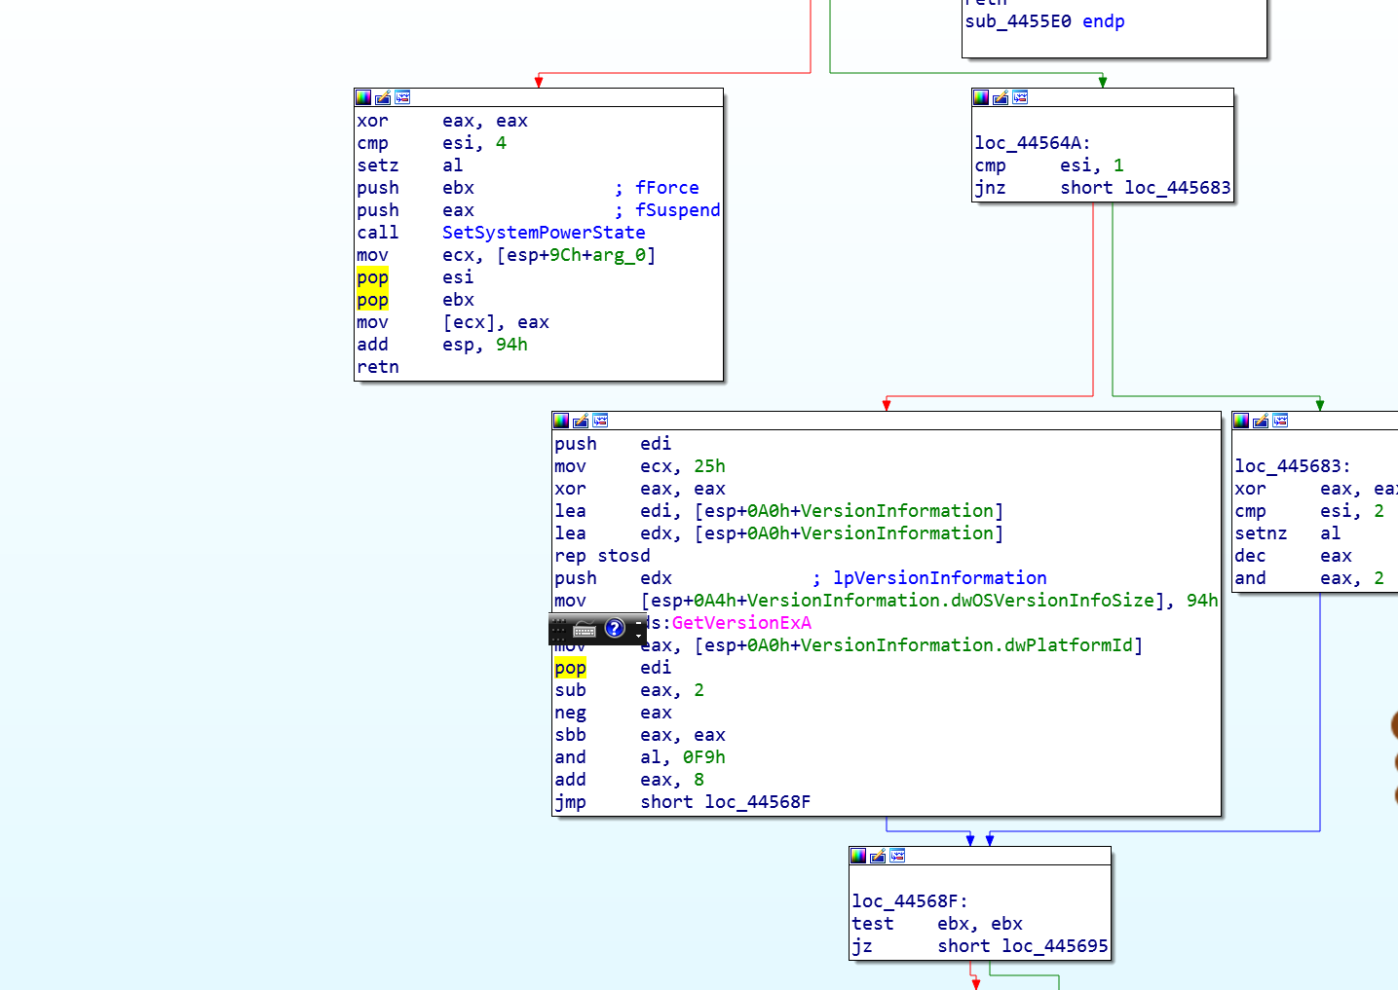Select 'setnz al' instruction

pos(1288,533)
